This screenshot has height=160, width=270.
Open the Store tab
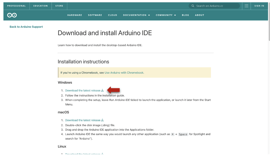(x=59, y=6)
